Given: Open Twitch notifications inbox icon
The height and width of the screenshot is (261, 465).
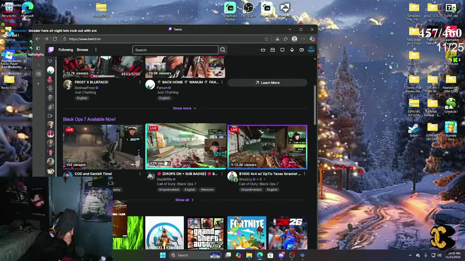Looking at the screenshot, I should [272, 50].
